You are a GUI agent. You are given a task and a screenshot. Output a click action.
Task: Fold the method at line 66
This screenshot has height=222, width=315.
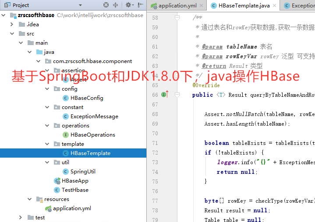(177, 95)
